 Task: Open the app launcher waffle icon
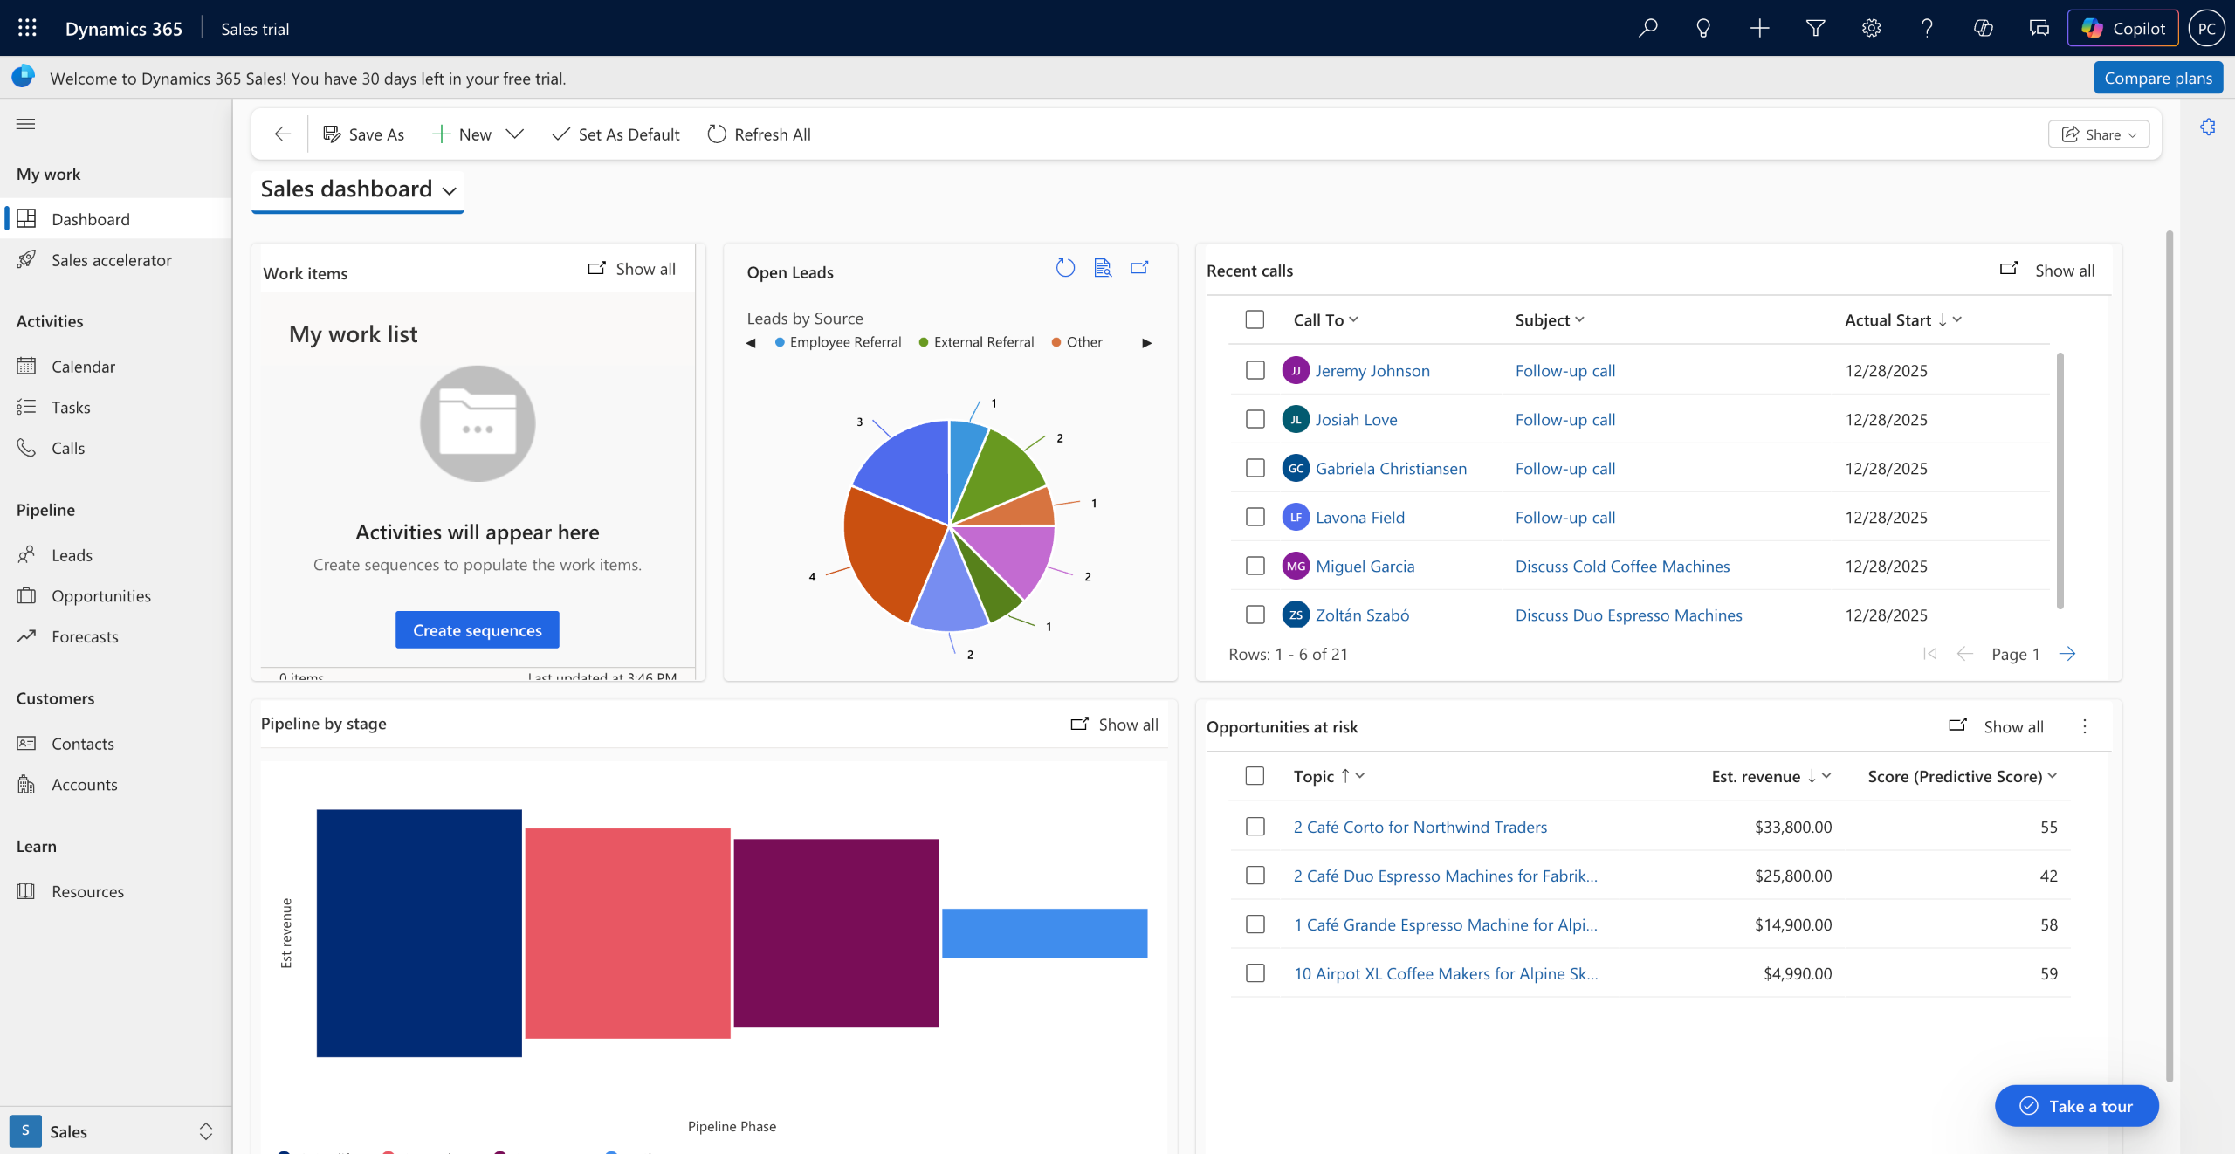[x=27, y=28]
